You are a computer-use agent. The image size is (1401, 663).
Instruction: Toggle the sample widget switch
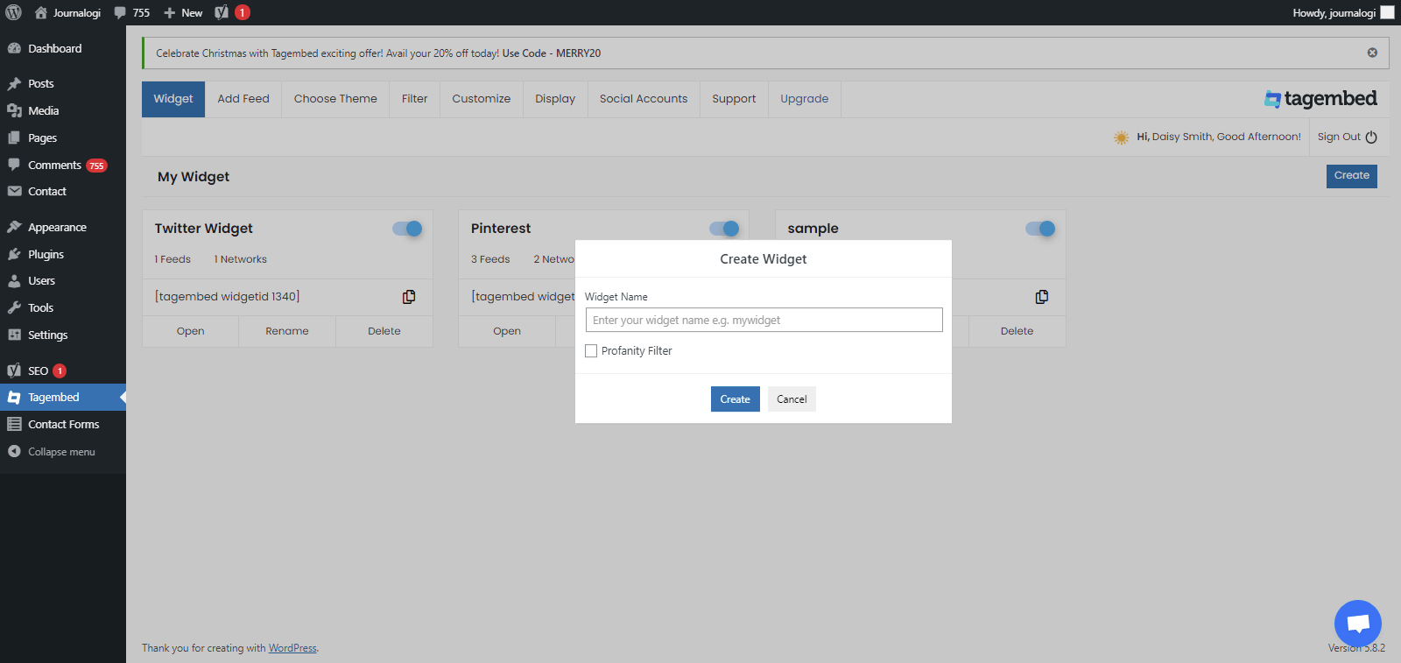1040,229
